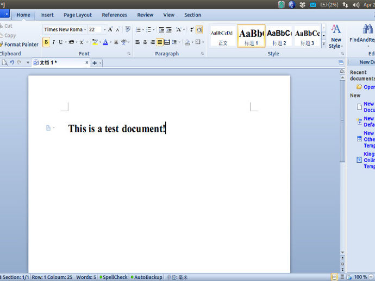Click the shading paint bucket icon

pyautogui.click(x=187, y=42)
